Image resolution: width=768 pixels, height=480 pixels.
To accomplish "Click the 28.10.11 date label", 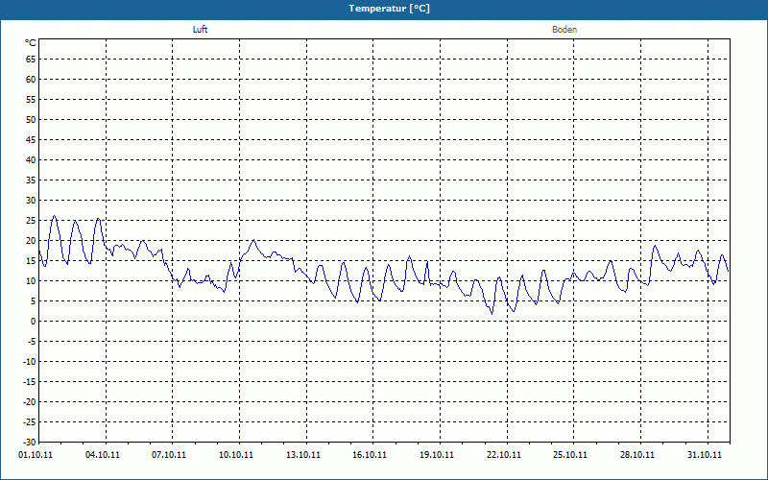I will click(637, 454).
